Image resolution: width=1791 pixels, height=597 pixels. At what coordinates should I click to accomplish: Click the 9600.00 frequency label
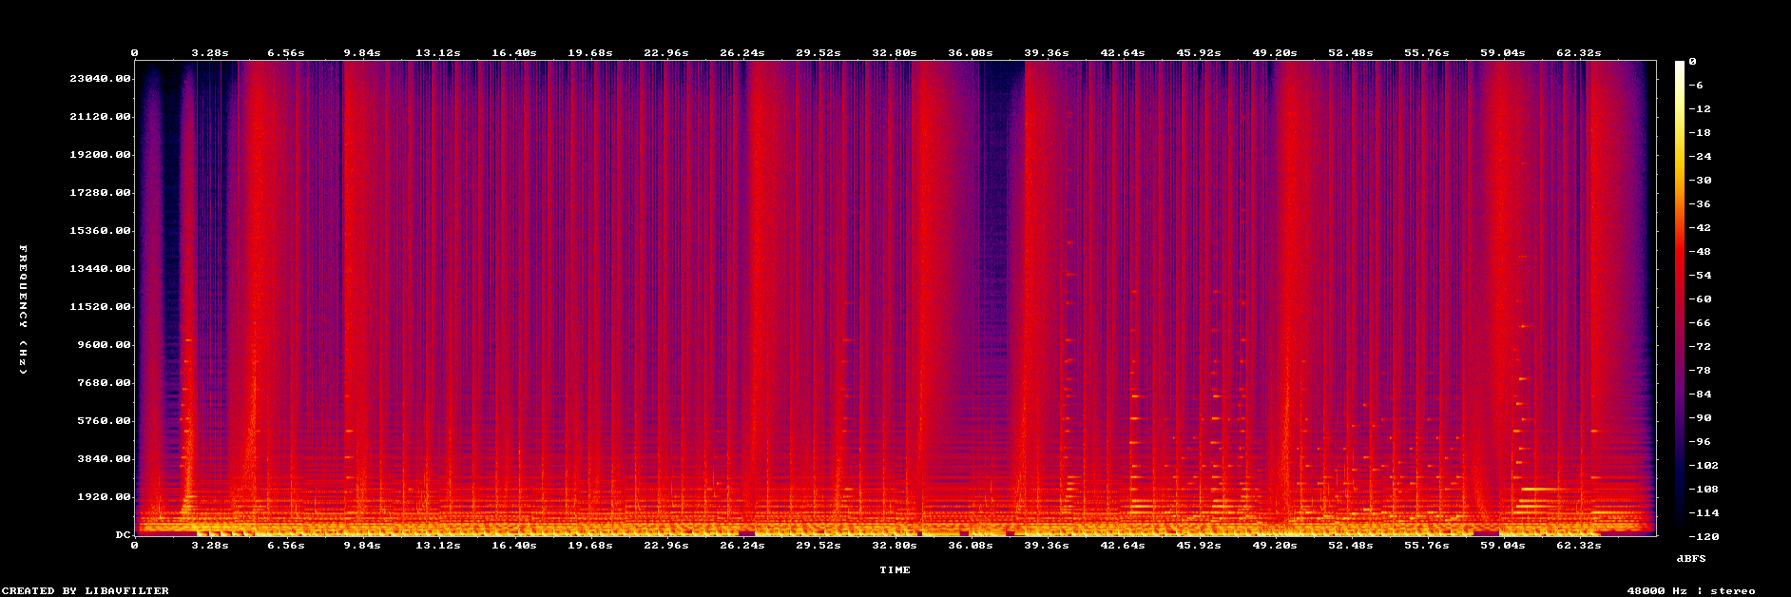point(104,345)
